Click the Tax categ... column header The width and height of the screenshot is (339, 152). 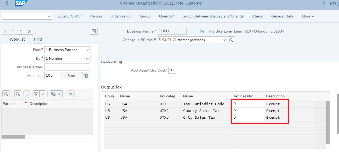click(170, 96)
